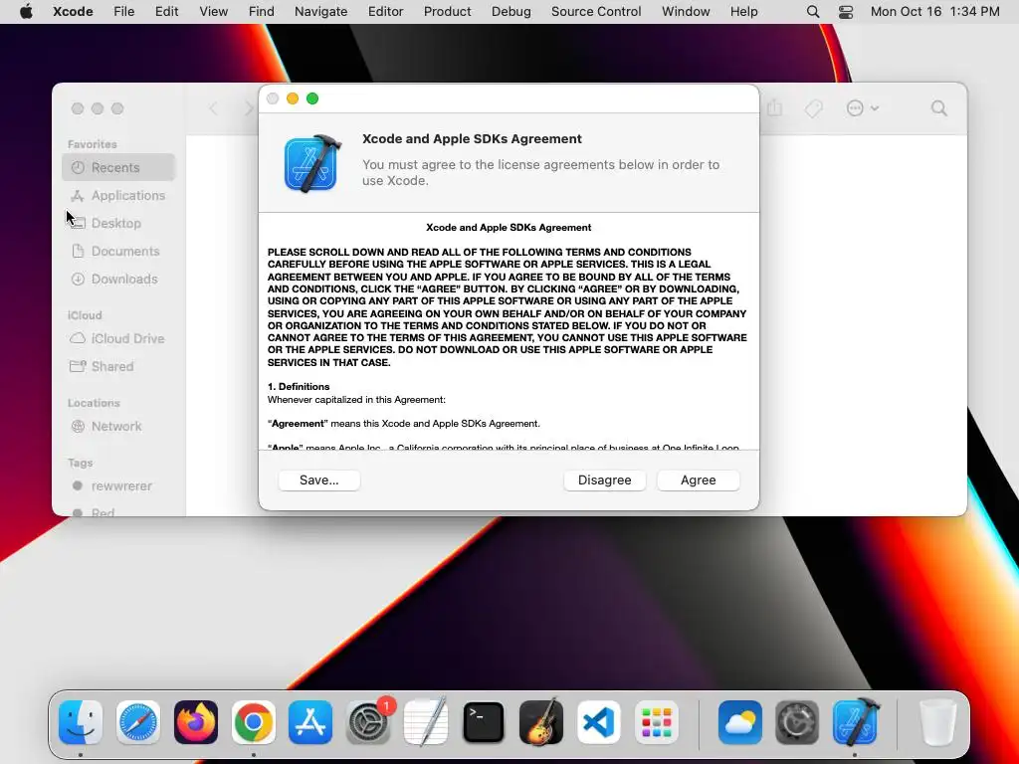Open the View menu
The height and width of the screenshot is (764, 1019).
pyautogui.click(x=213, y=12)
